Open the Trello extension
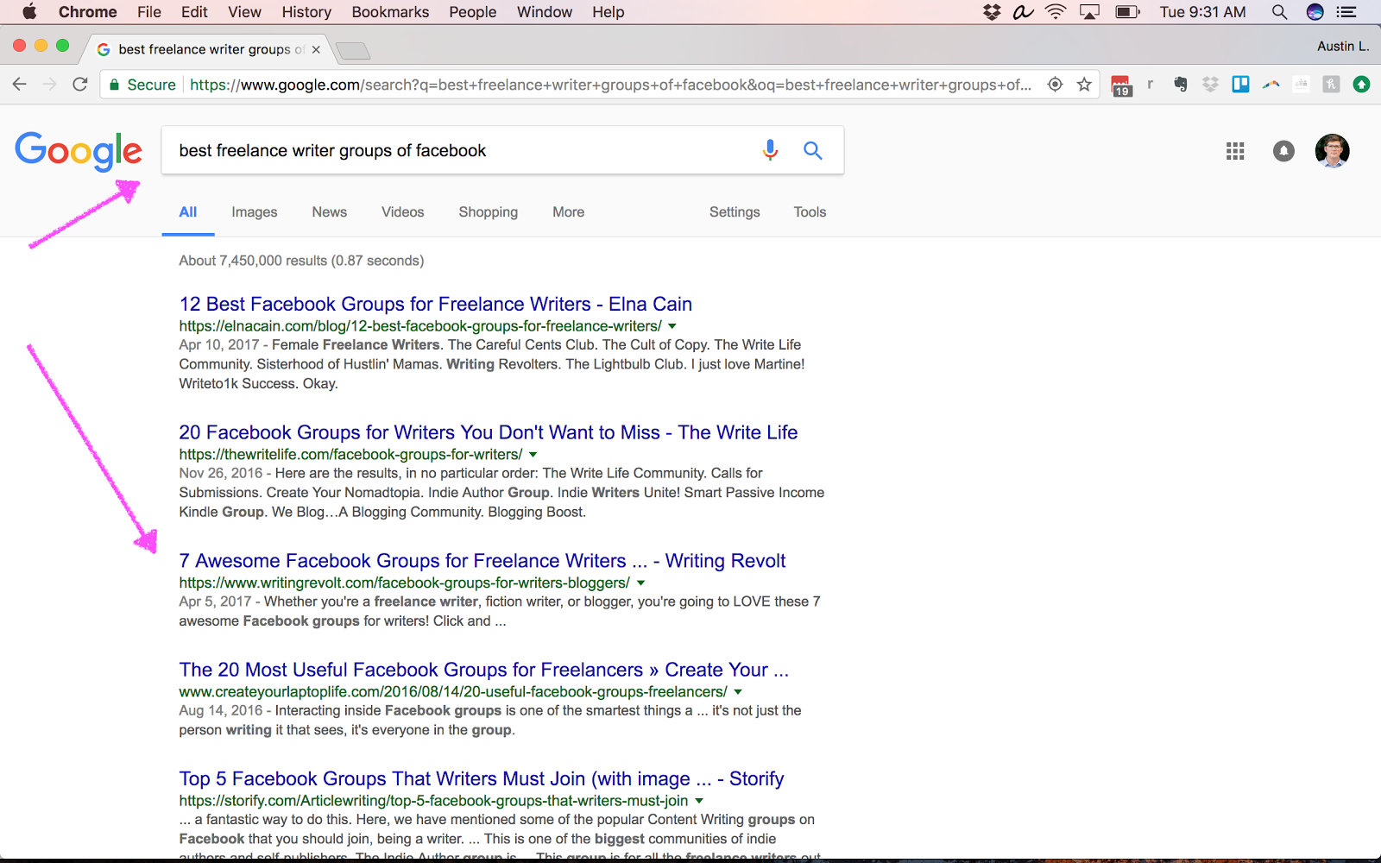This screenshot has width=1381, height=863. pyautogui.click(x=1240, y=84)
